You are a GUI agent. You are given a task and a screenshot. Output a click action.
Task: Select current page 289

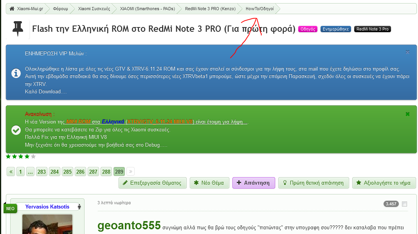(x=119, y=172)
